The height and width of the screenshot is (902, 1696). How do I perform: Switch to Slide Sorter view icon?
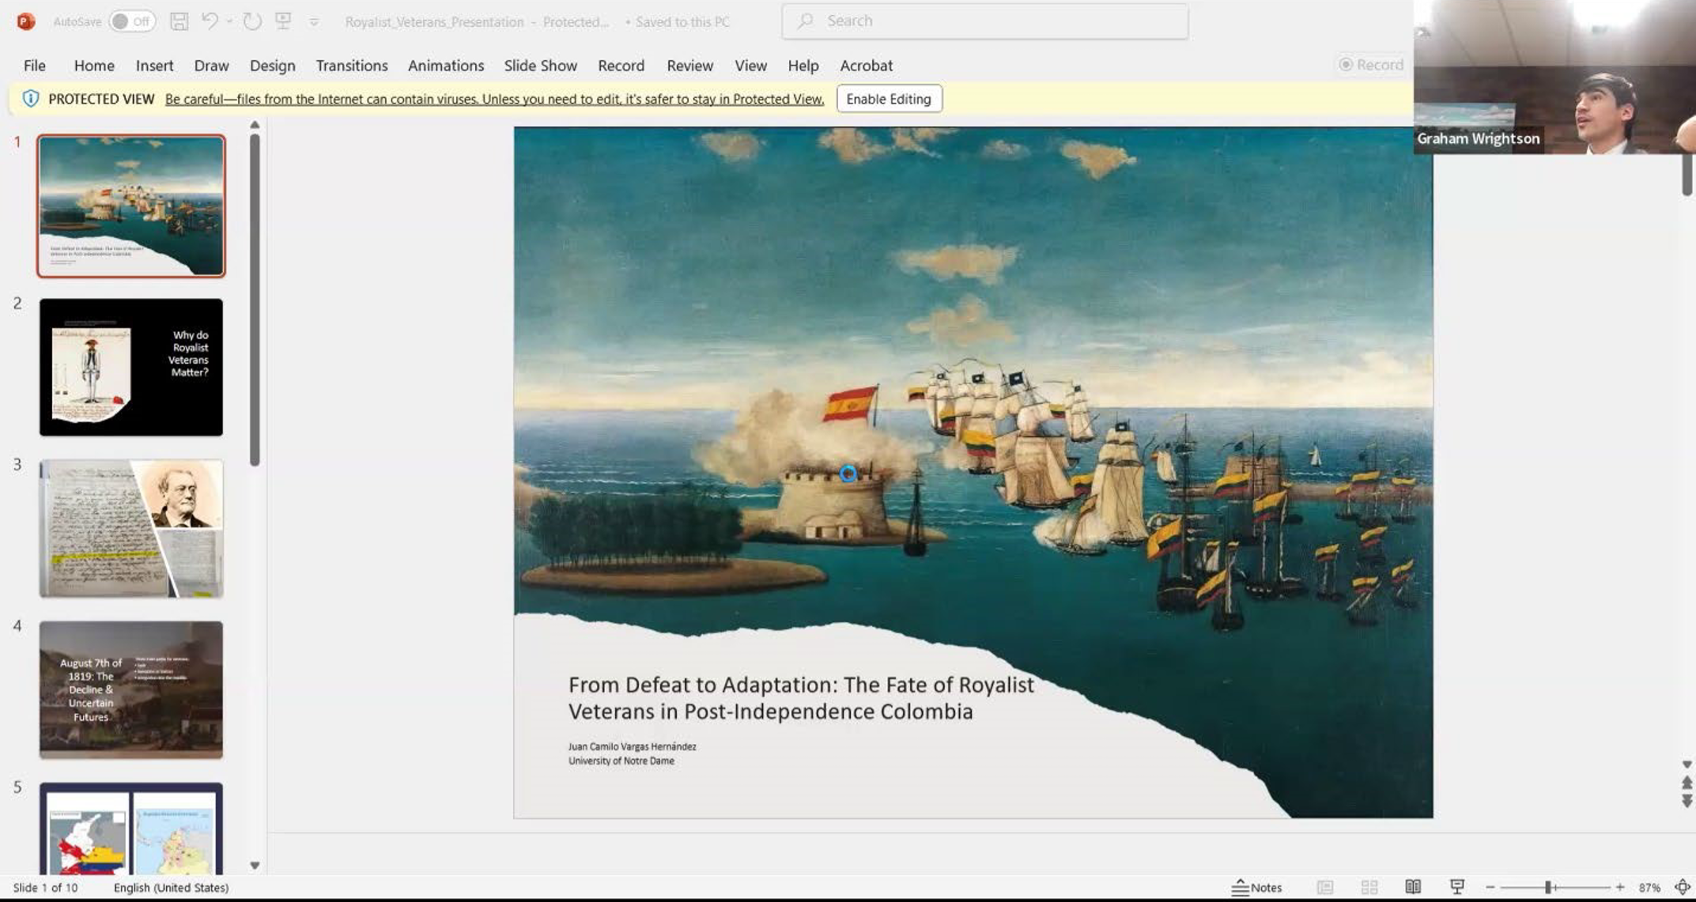[x=1369, y=888]
